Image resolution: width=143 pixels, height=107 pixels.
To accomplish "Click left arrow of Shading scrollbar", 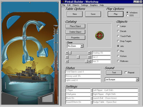I will tap(67, 53).
